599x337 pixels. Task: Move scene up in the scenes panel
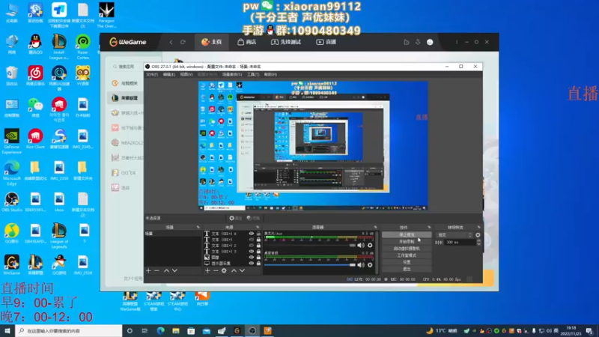click(166, 270)
